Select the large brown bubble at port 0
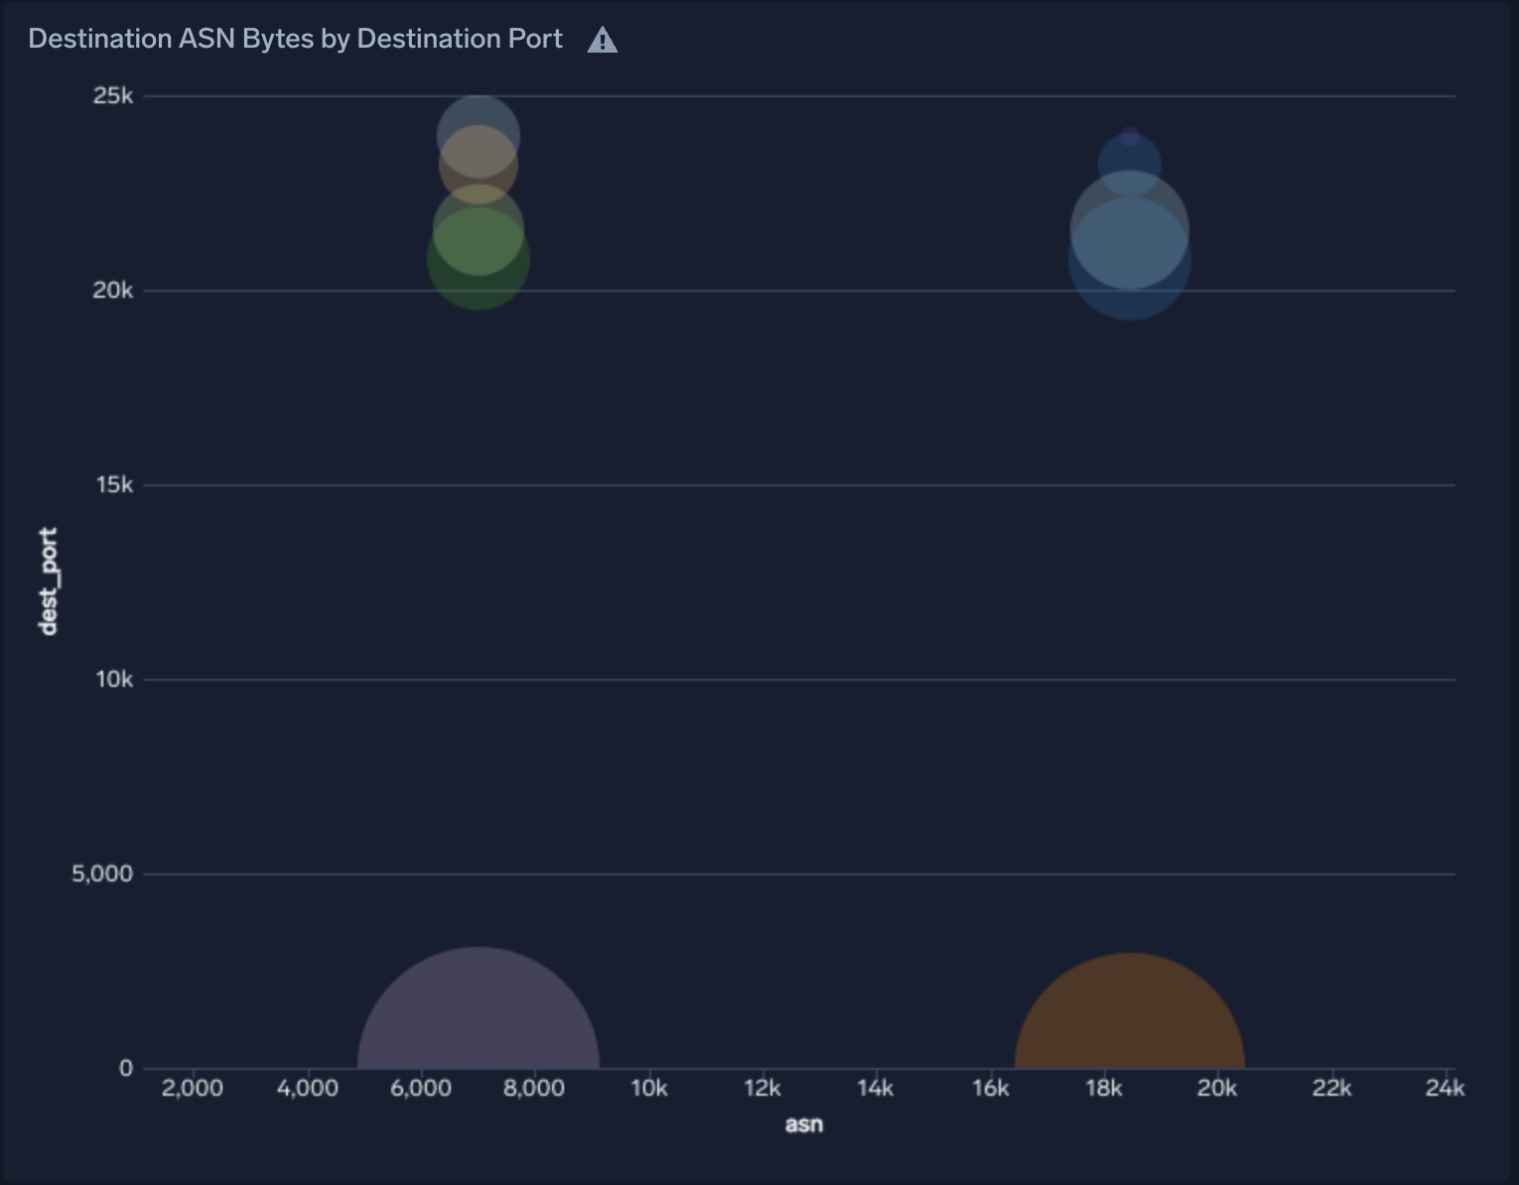1519x1185 pixels. (x=1129, y=1010)
